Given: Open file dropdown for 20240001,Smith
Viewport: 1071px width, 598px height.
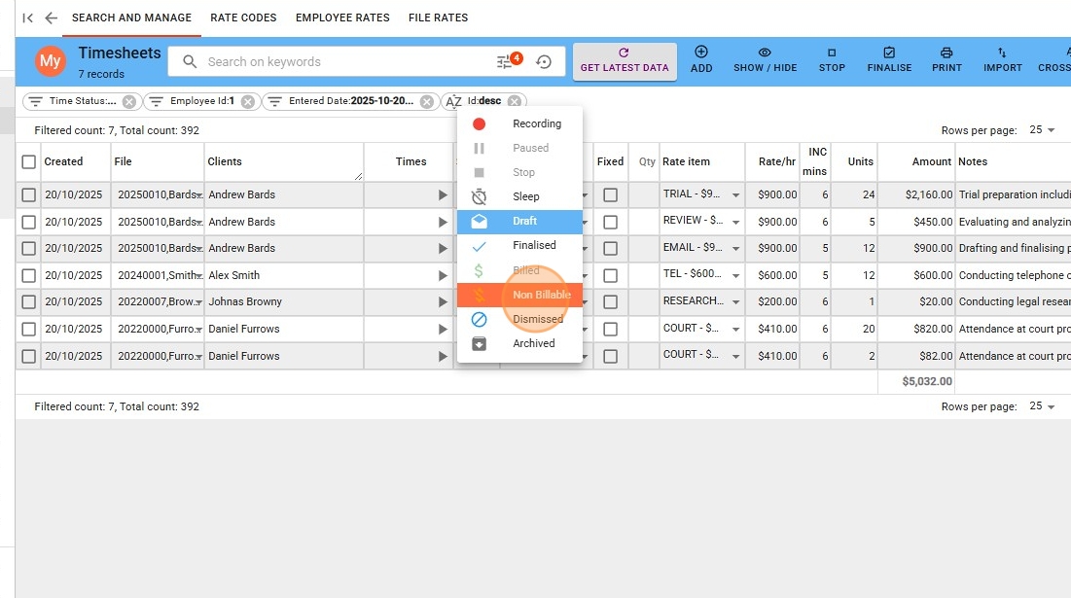Looking at the screenshot, I should pyautogui.click(x=198, y=276).
